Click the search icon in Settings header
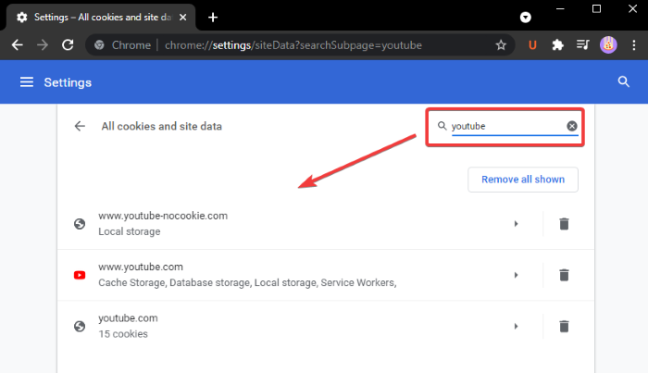Image resolution: width=648 pixels, height=373 pixels. tap(624, 82)
